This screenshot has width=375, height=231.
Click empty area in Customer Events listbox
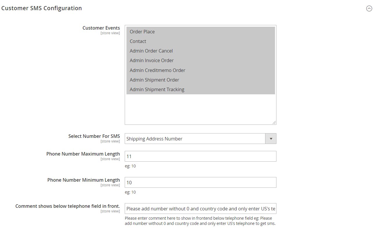coord(200,109)
